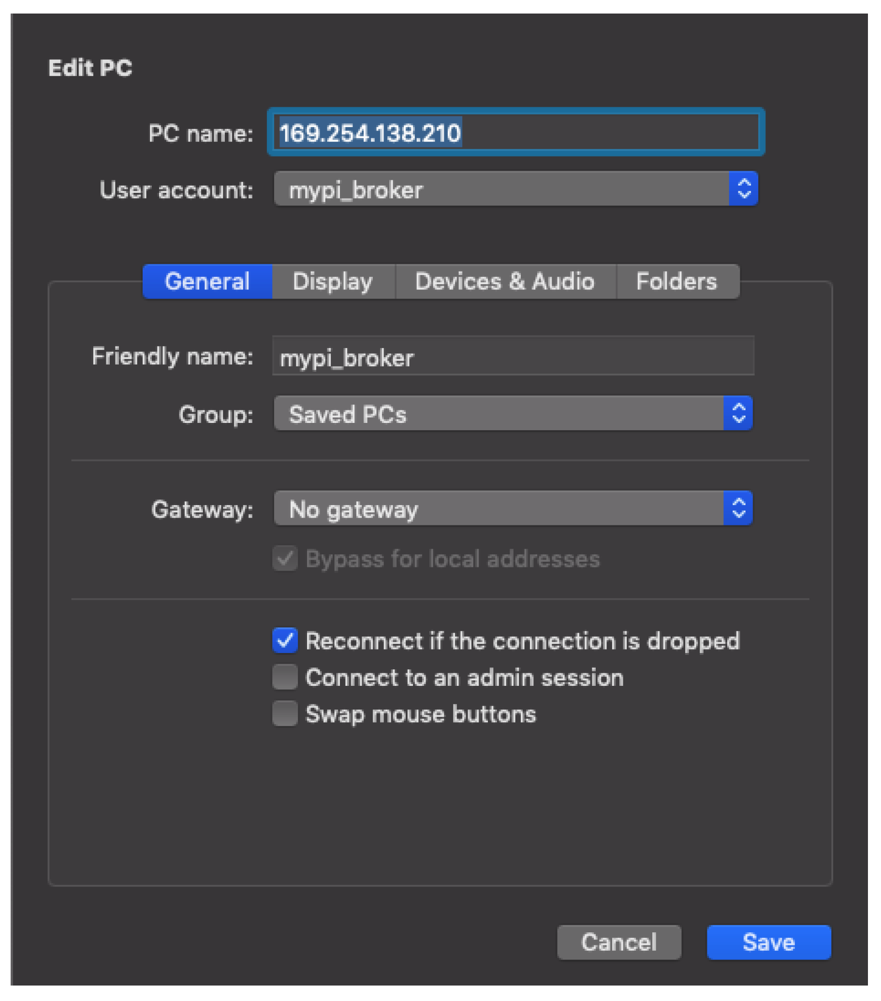881x1001 pixels.
Task: Go to the Folders tab
Action: pyautogui.click(x=676, y=282)
